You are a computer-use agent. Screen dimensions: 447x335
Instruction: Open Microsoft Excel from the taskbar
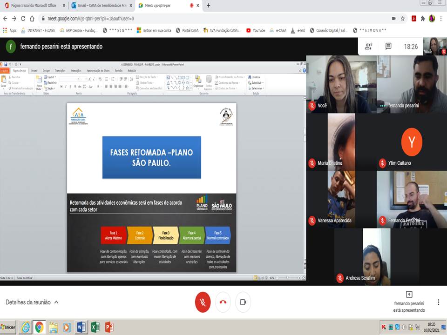95,327
